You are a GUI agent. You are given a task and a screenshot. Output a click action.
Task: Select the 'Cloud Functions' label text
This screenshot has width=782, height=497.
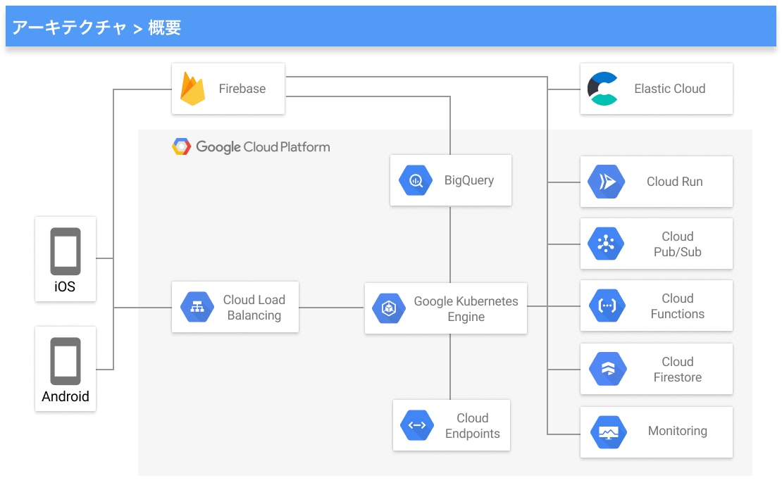pos(678,306)
